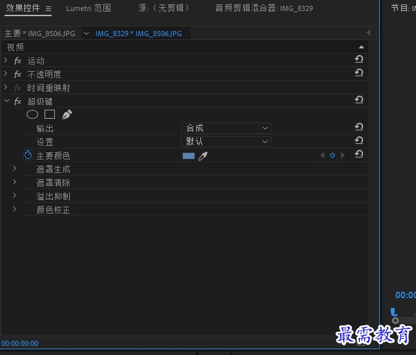Go to previous keyframe for 主要颜色
The height and width of the screenshot is (355, 416).
(x=322, y=156)
